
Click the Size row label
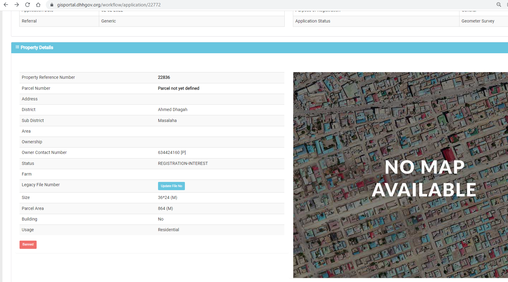click(x=26, y=197)
